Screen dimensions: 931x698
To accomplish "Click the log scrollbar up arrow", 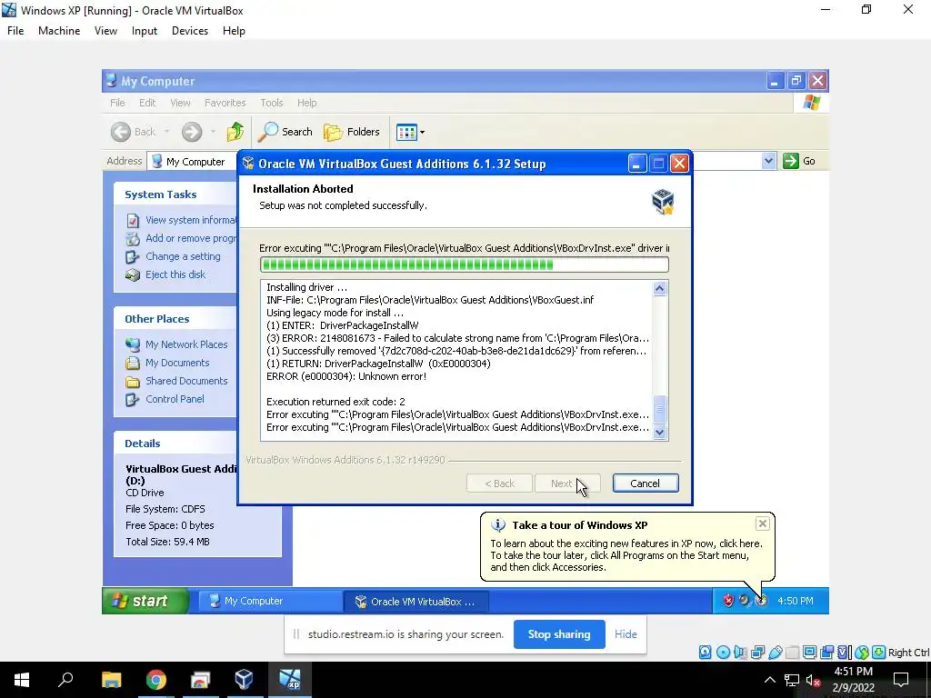I will [659, 288].
